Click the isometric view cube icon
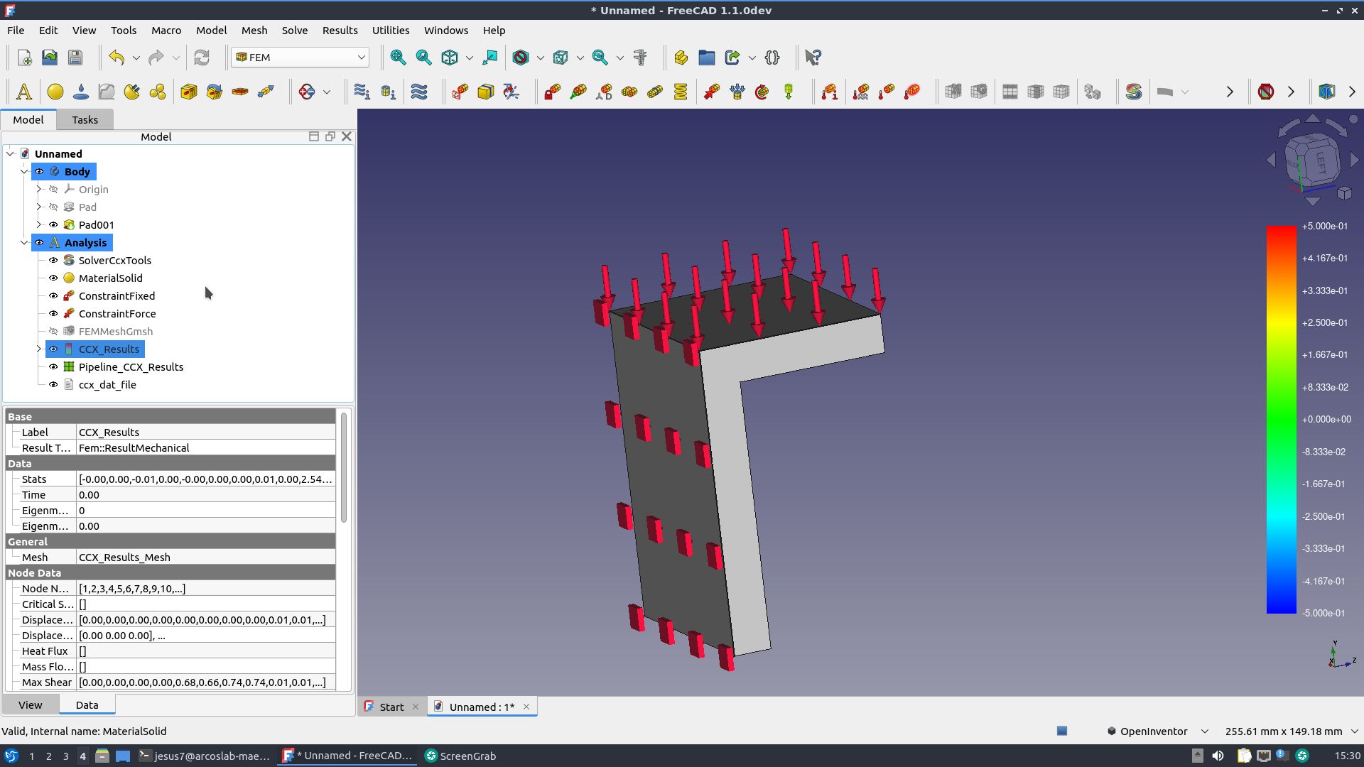 (x=450, y=58)
